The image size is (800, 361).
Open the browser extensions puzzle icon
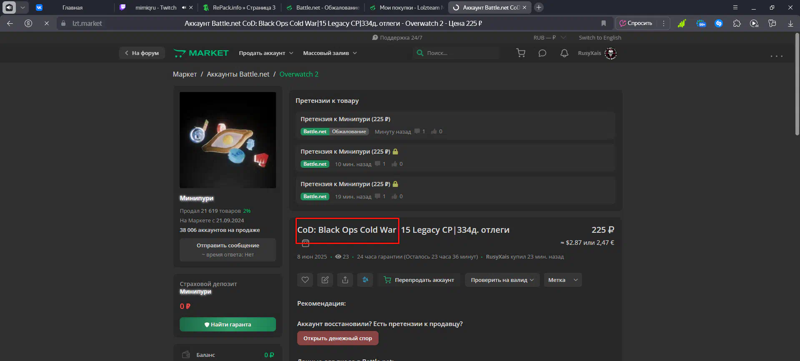737,23
